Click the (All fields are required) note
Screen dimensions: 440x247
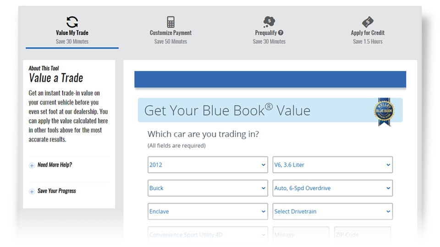(x=176, y=145)
